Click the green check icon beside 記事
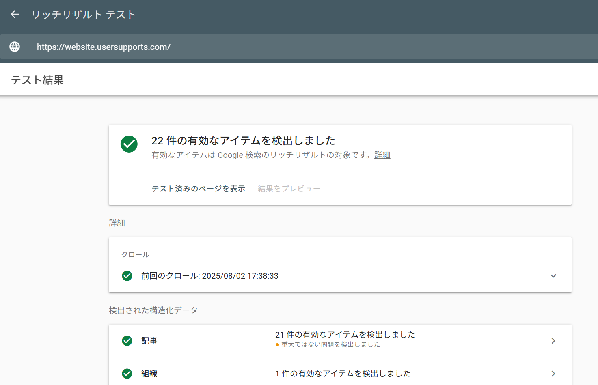This screenshot has width=598, height=385. pyautogui.click(x=127, y=341)
